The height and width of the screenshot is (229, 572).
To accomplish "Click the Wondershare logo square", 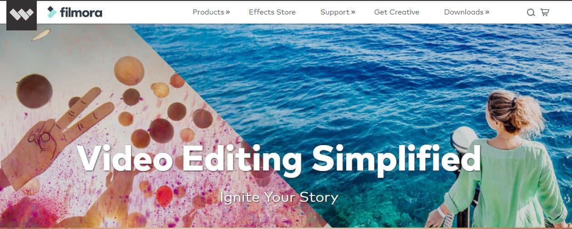I will [x=21, y=15].
